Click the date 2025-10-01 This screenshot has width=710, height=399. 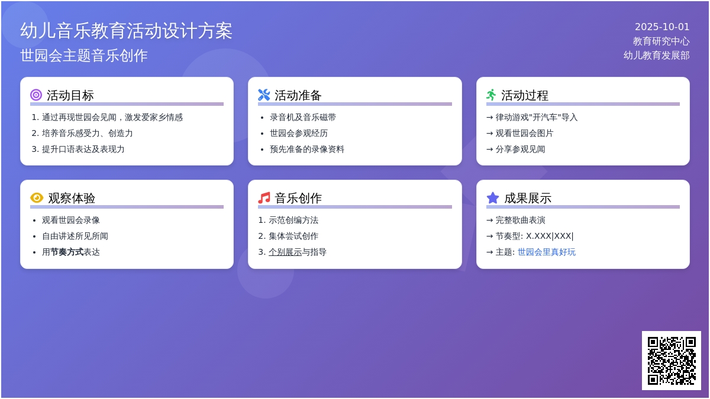[662, 27]
